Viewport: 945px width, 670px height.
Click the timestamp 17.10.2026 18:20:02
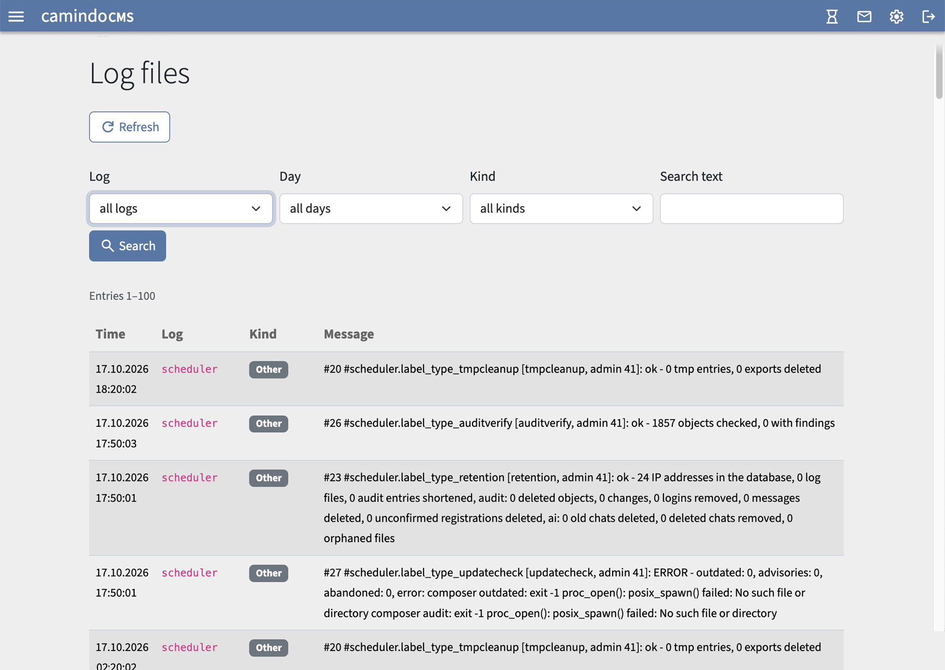point(122,379)
